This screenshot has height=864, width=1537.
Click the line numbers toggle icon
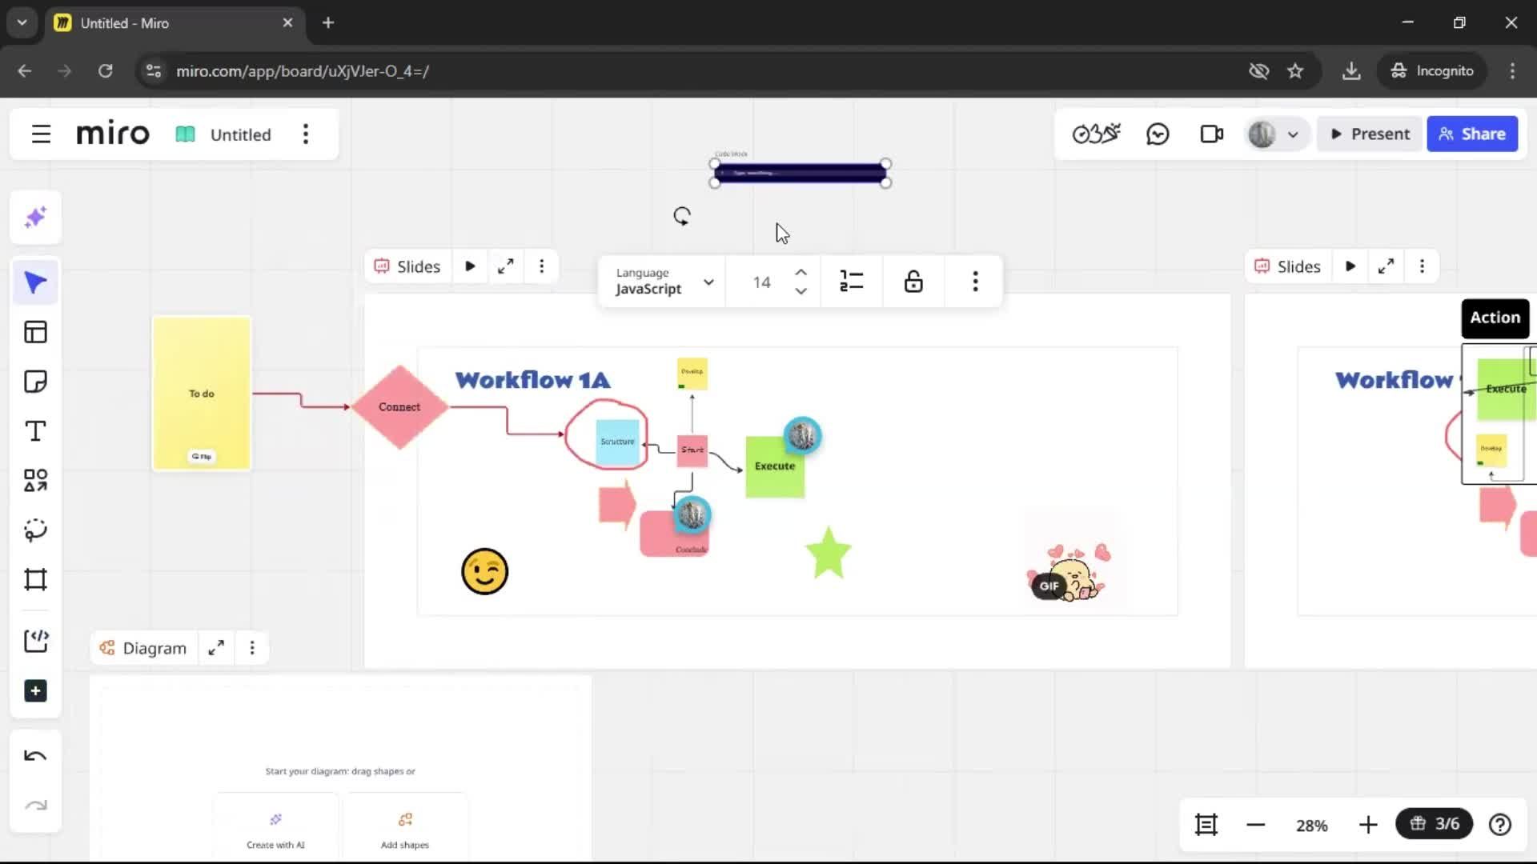tap(852, 282)
